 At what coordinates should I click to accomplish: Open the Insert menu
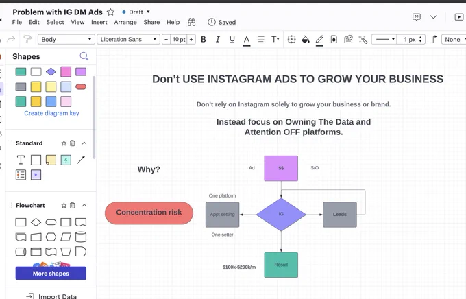point(99,22)
